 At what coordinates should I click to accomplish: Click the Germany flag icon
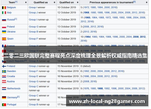point(4,98)
